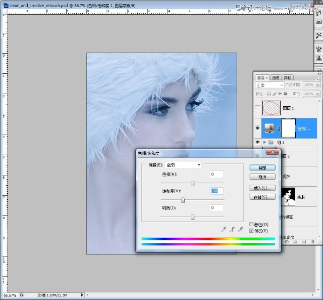Click the Layers panel scroll down arrow
The height and width of the screenshot is (300, 323).
(319, 236)
